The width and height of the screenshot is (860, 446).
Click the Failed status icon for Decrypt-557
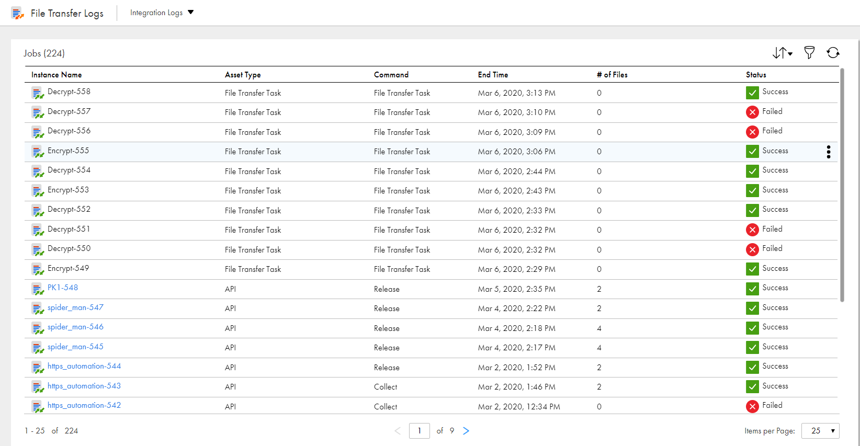pyautogui.click(x=752, y=112)
